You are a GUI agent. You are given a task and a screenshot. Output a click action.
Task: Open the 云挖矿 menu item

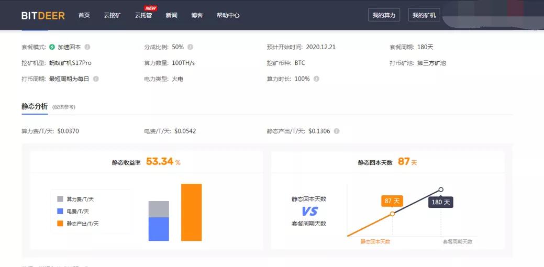113,15
